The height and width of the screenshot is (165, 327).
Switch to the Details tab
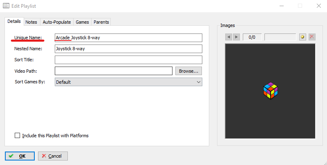pos(14,21)
